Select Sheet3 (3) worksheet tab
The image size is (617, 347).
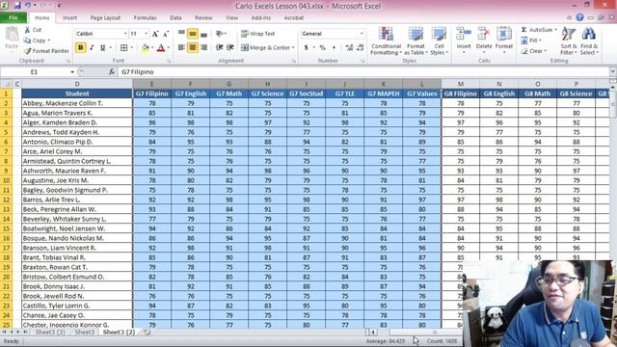[x=49, y=332]
